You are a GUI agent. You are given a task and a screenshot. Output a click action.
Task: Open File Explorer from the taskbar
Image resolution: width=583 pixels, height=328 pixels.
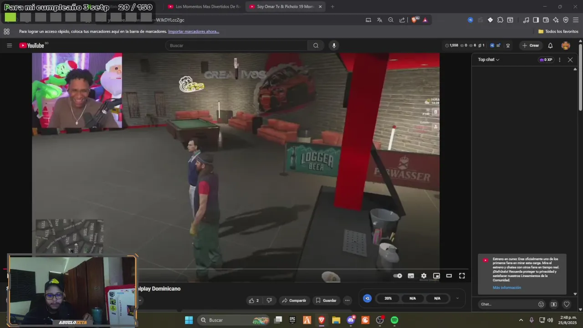[x=336, y=320]
